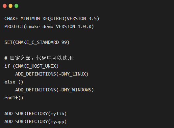Click the SET command keyword
This screenshot has height=128, width=174.
(9, 43)
